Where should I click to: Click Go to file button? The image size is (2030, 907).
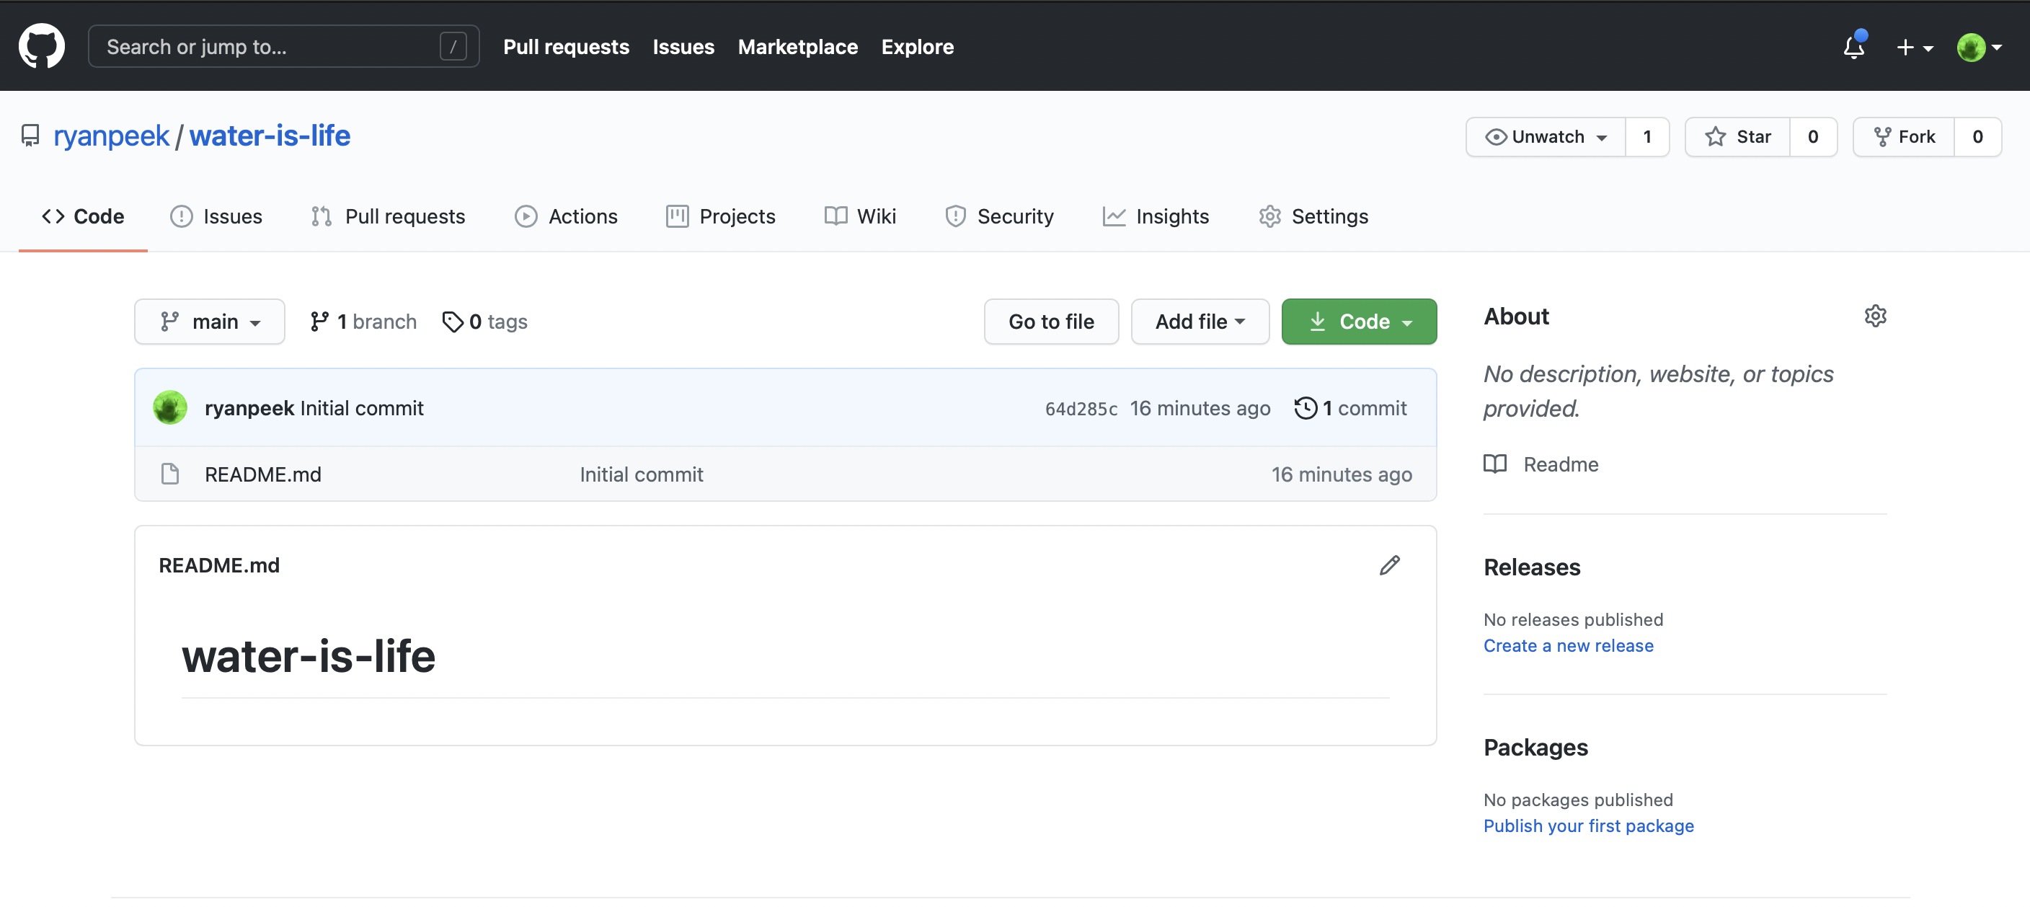coord(1051,322)
